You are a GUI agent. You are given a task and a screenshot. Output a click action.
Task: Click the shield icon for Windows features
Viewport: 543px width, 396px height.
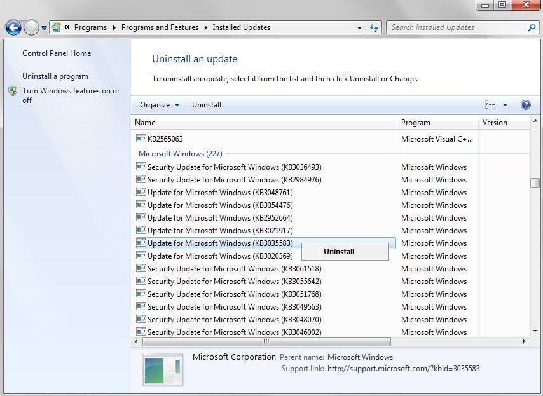[x=13, y=91]
